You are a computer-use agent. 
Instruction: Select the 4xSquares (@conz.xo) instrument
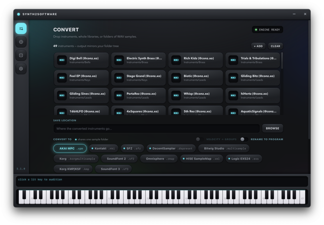(x=139, y=111)
